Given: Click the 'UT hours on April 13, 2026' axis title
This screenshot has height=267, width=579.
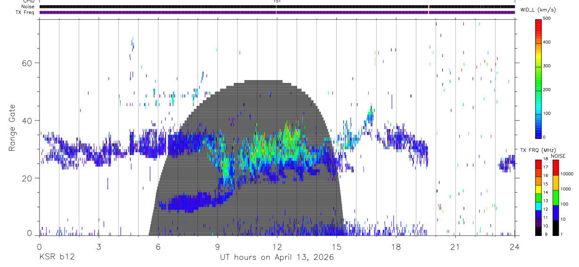Looking at the screenshot, I should (277, 258).
